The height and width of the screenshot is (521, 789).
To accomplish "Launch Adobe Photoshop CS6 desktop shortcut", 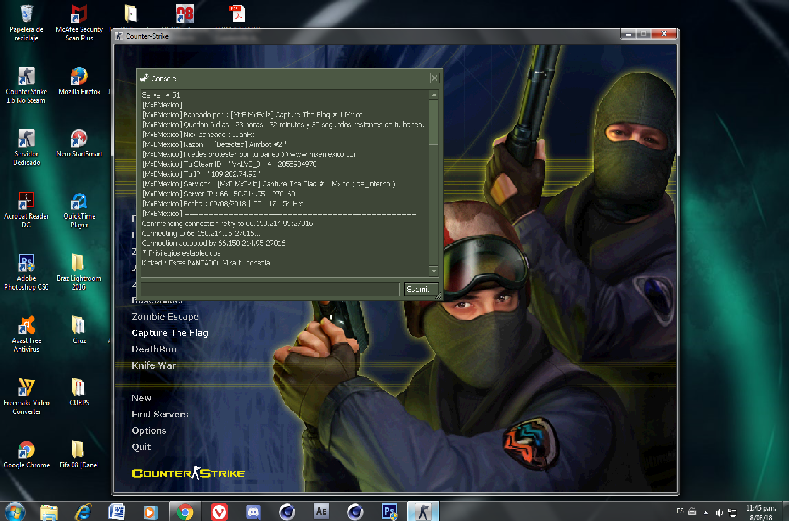I will coord(26,272).
